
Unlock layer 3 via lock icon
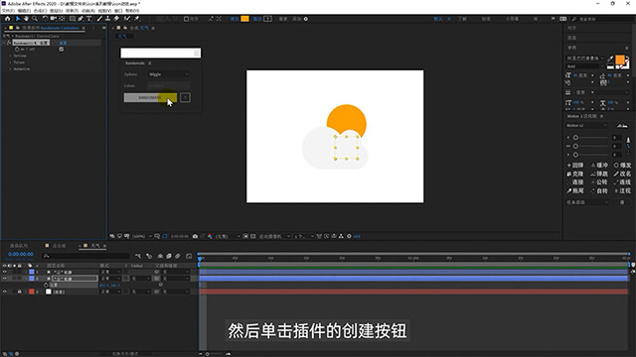[x=19, y=292]
